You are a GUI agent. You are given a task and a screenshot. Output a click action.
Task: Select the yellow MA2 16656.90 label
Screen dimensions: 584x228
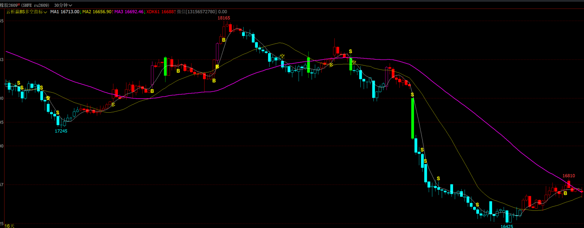[x=97, y=12]
